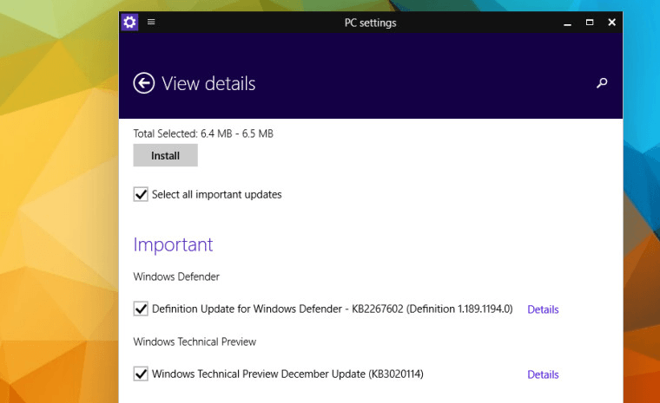Click the PC settings gear icon
Viewport: 660px width, 403px height.
(129, 22)
